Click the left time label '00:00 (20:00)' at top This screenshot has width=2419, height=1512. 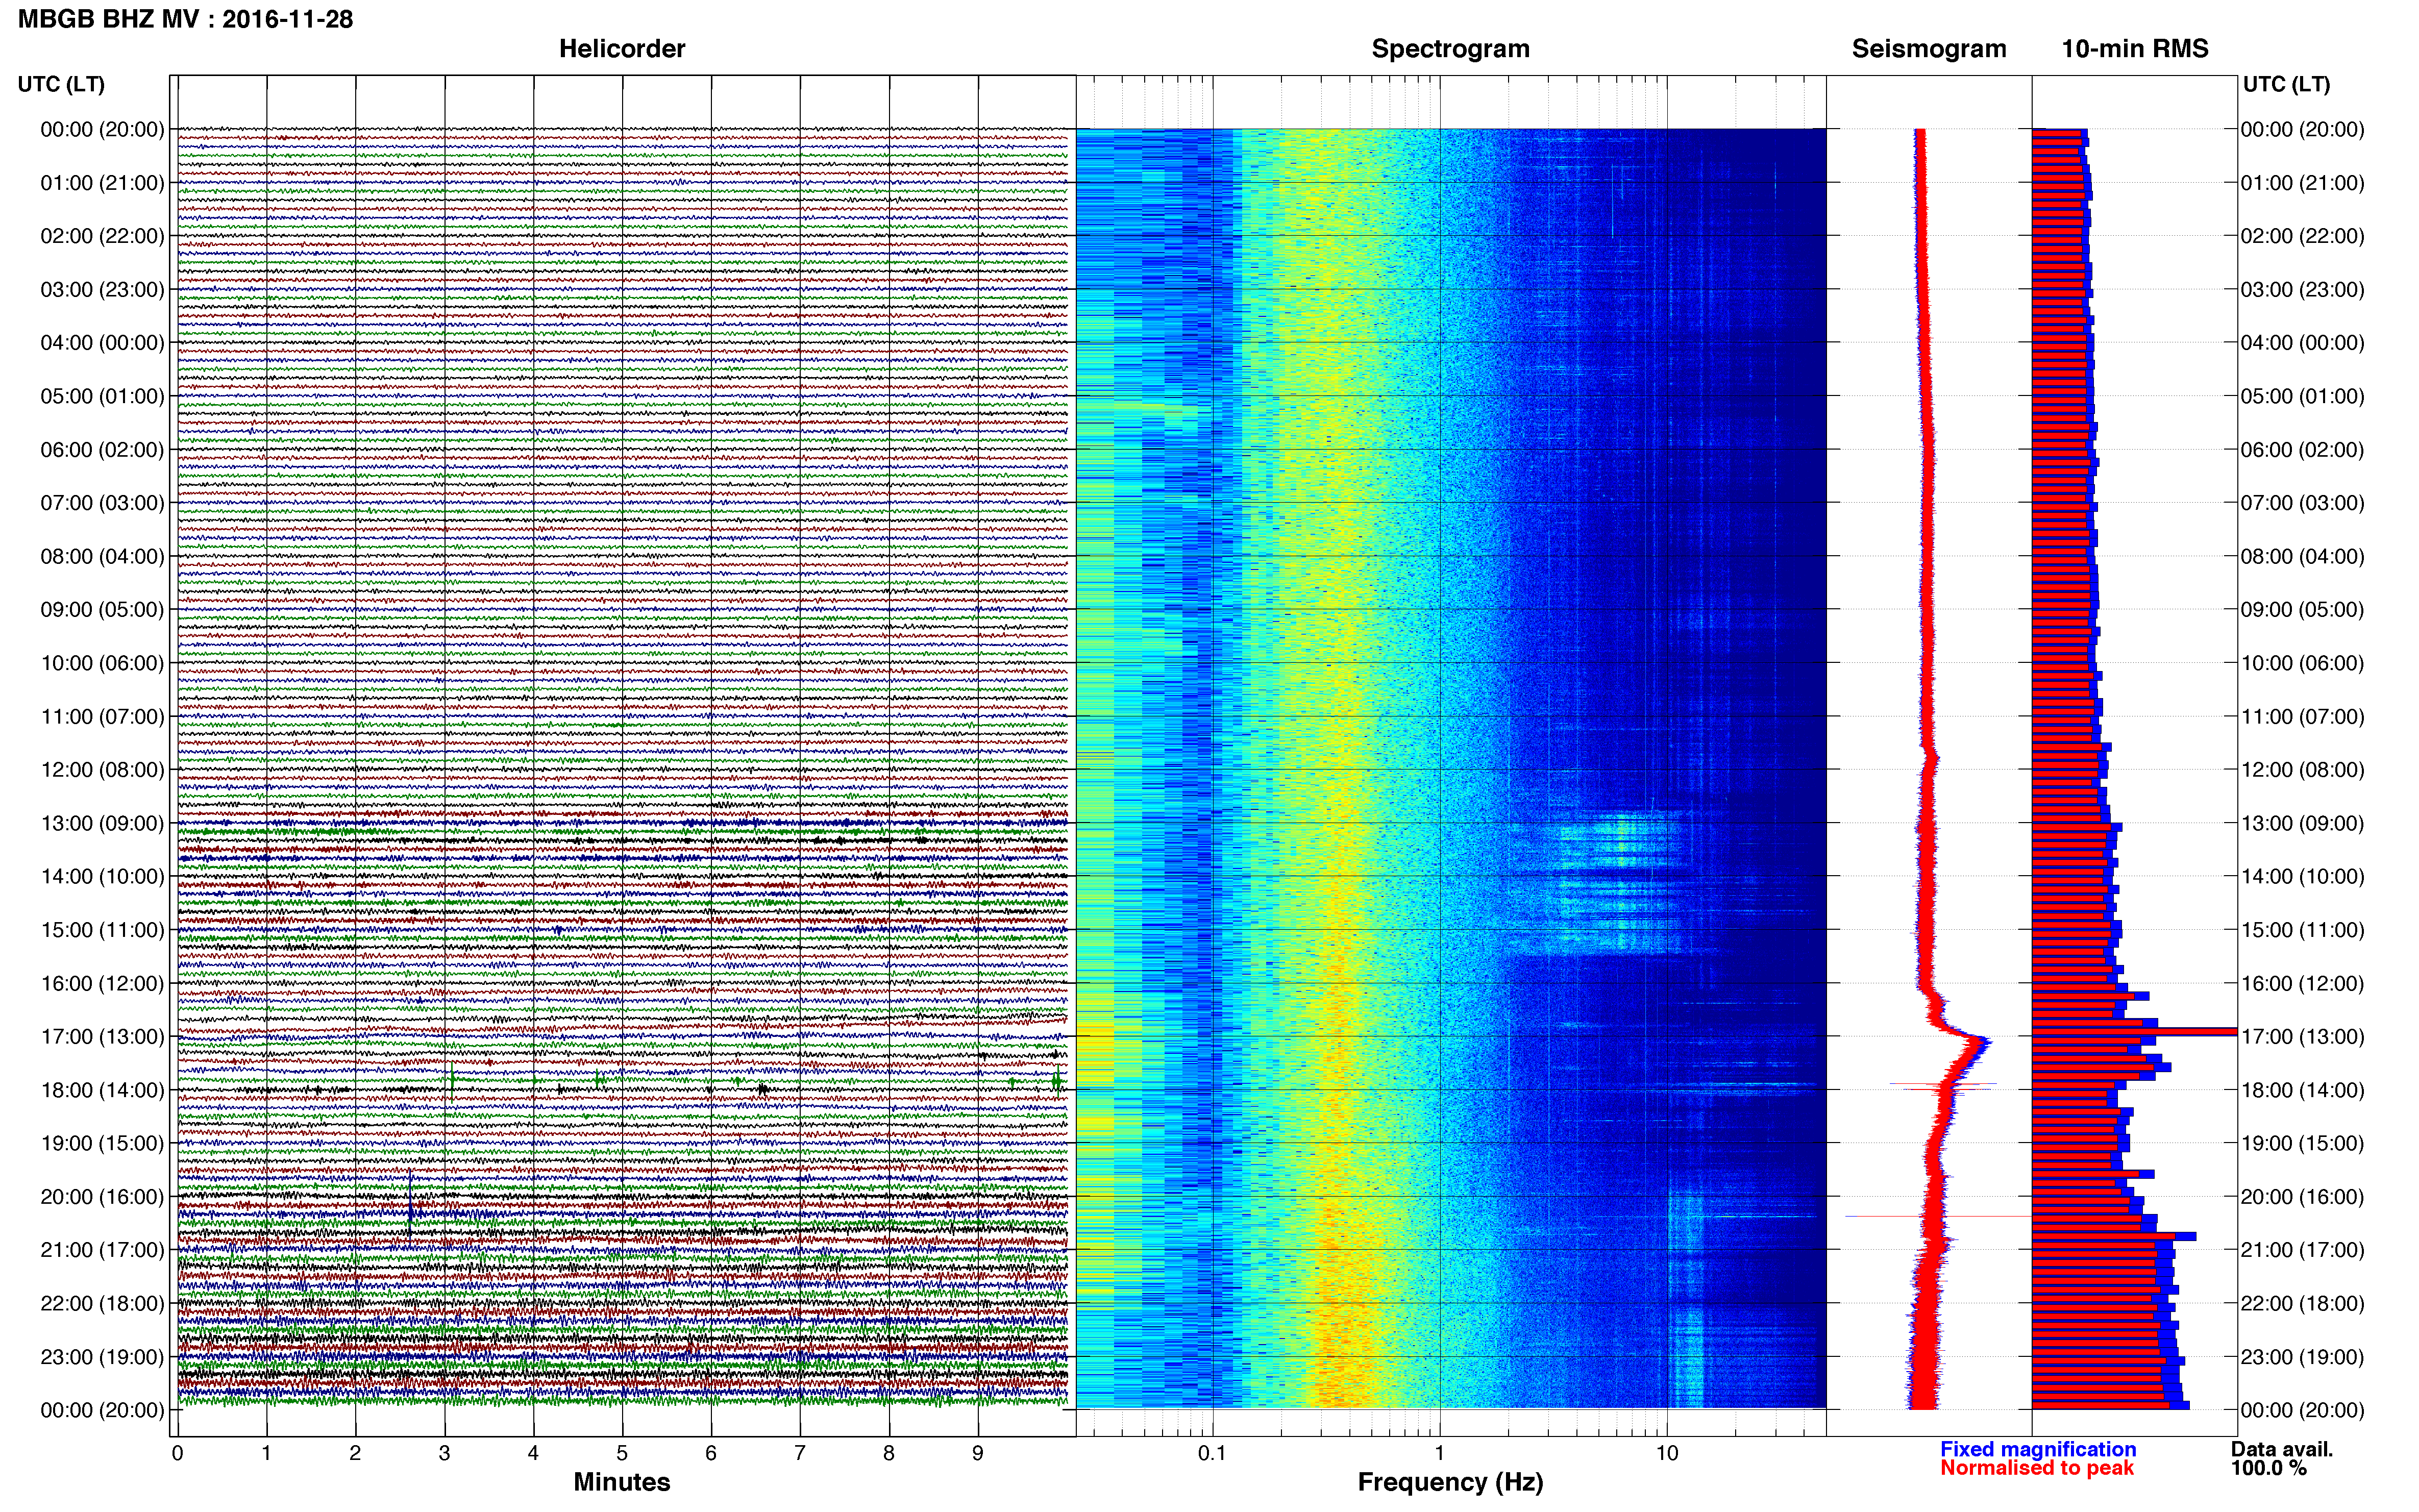102,129
